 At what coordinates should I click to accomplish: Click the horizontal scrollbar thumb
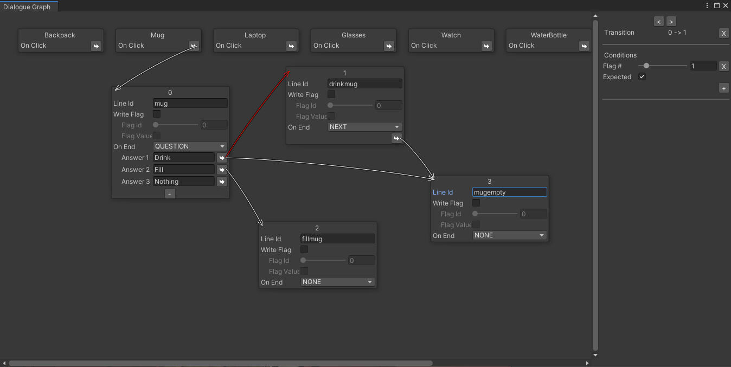pos(221,363)
